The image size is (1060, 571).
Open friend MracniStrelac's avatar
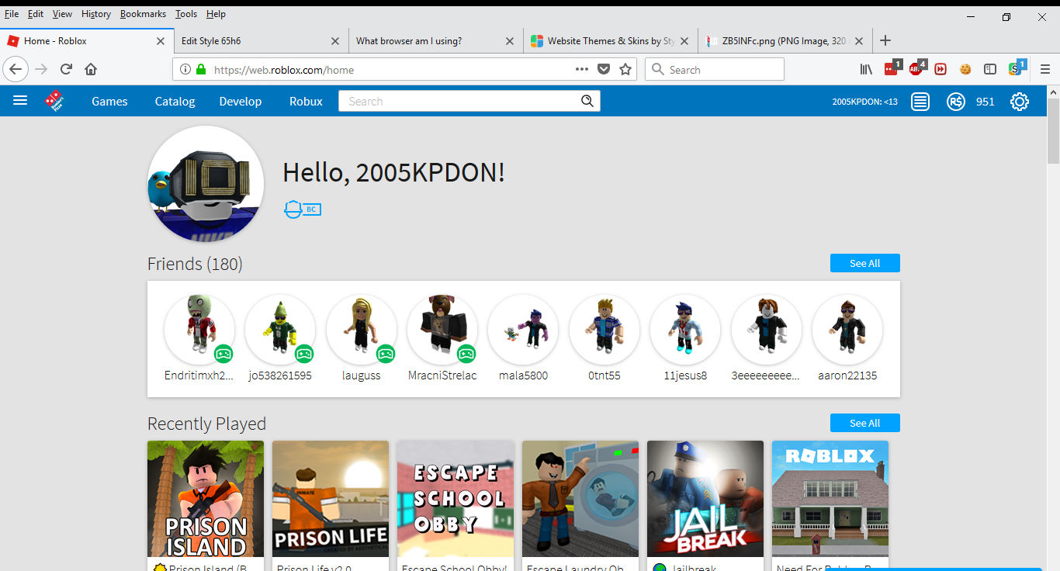(442, 329)
